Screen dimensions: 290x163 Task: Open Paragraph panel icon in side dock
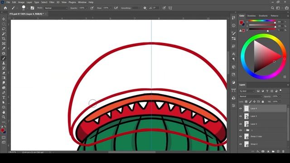234,59
